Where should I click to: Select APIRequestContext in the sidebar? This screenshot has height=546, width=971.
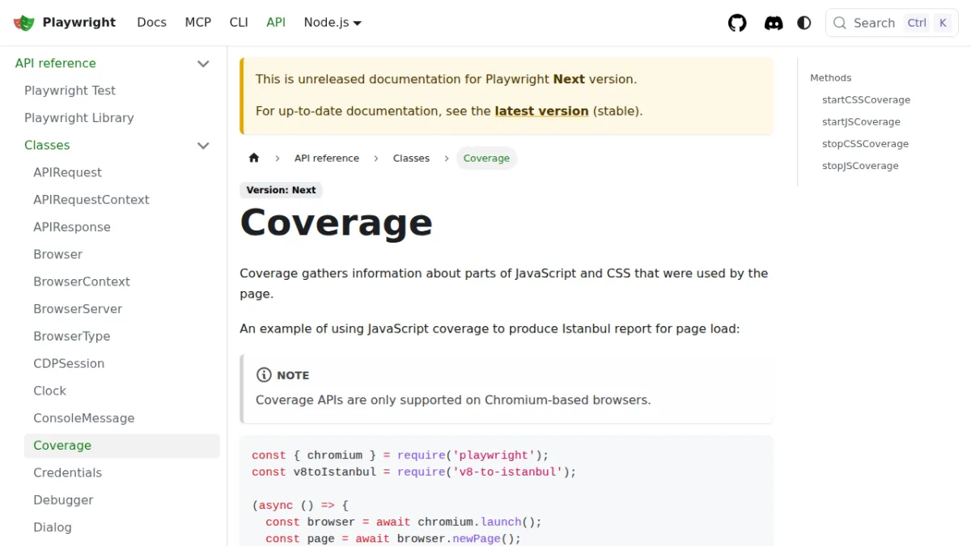pyautogui.click(x=122, y=200)
